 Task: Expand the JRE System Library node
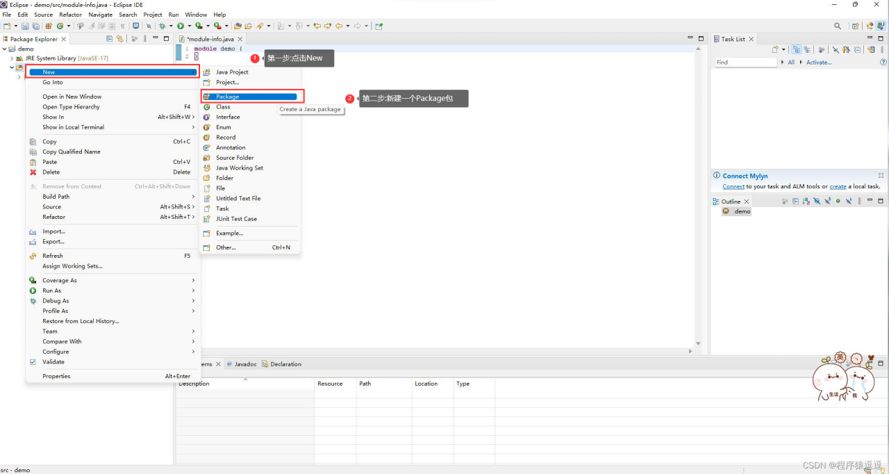tap(11, 58)
